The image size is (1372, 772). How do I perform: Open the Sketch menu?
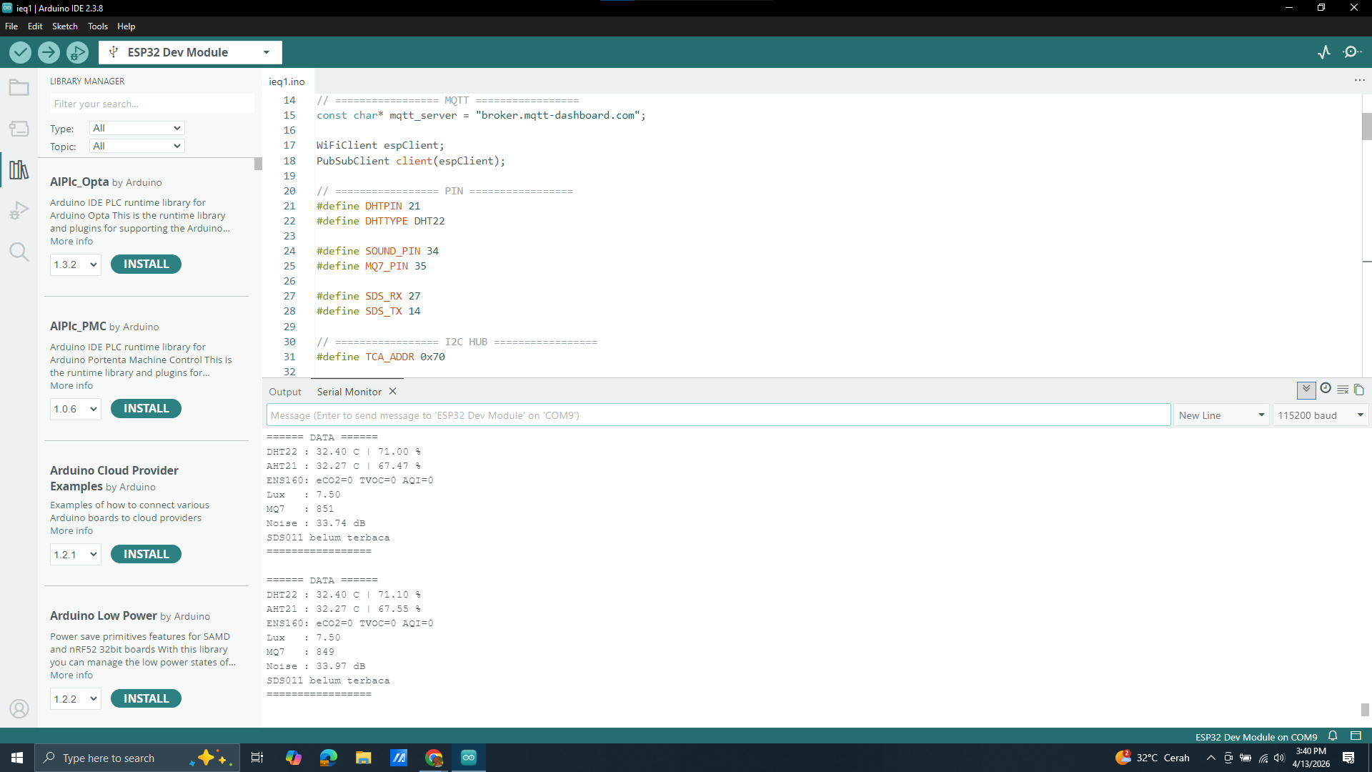point(65,26)
